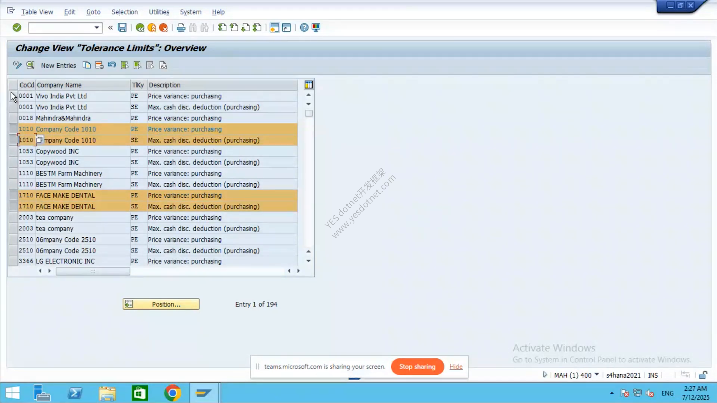Toggle Display/Change mode pencil icon
Image resolution: width=717 pixels, height=403 pixels.
pos(17,65)
